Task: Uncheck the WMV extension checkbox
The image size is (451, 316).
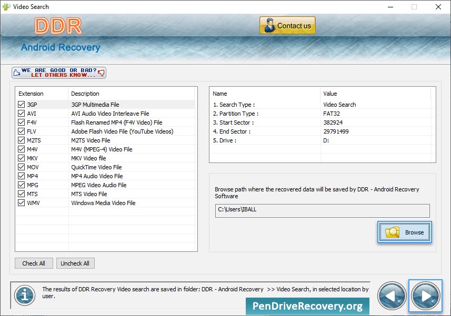Action: (21, 202)
